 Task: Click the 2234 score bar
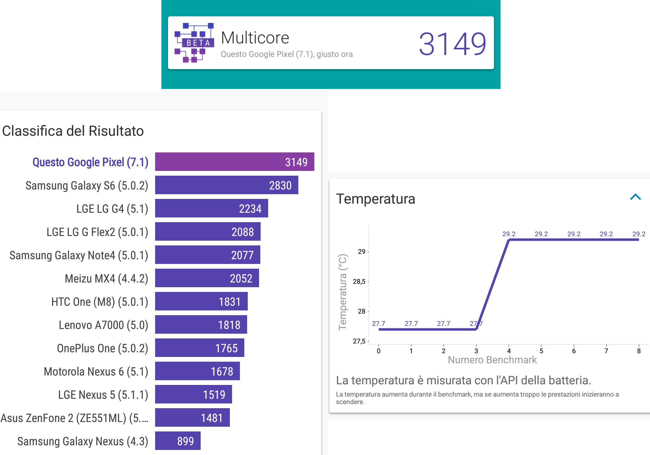(212, 208)
